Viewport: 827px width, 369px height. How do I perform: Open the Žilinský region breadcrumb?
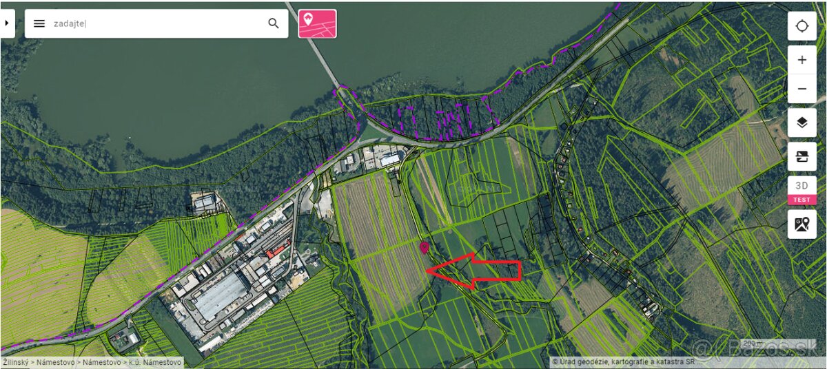click(17, 362)
